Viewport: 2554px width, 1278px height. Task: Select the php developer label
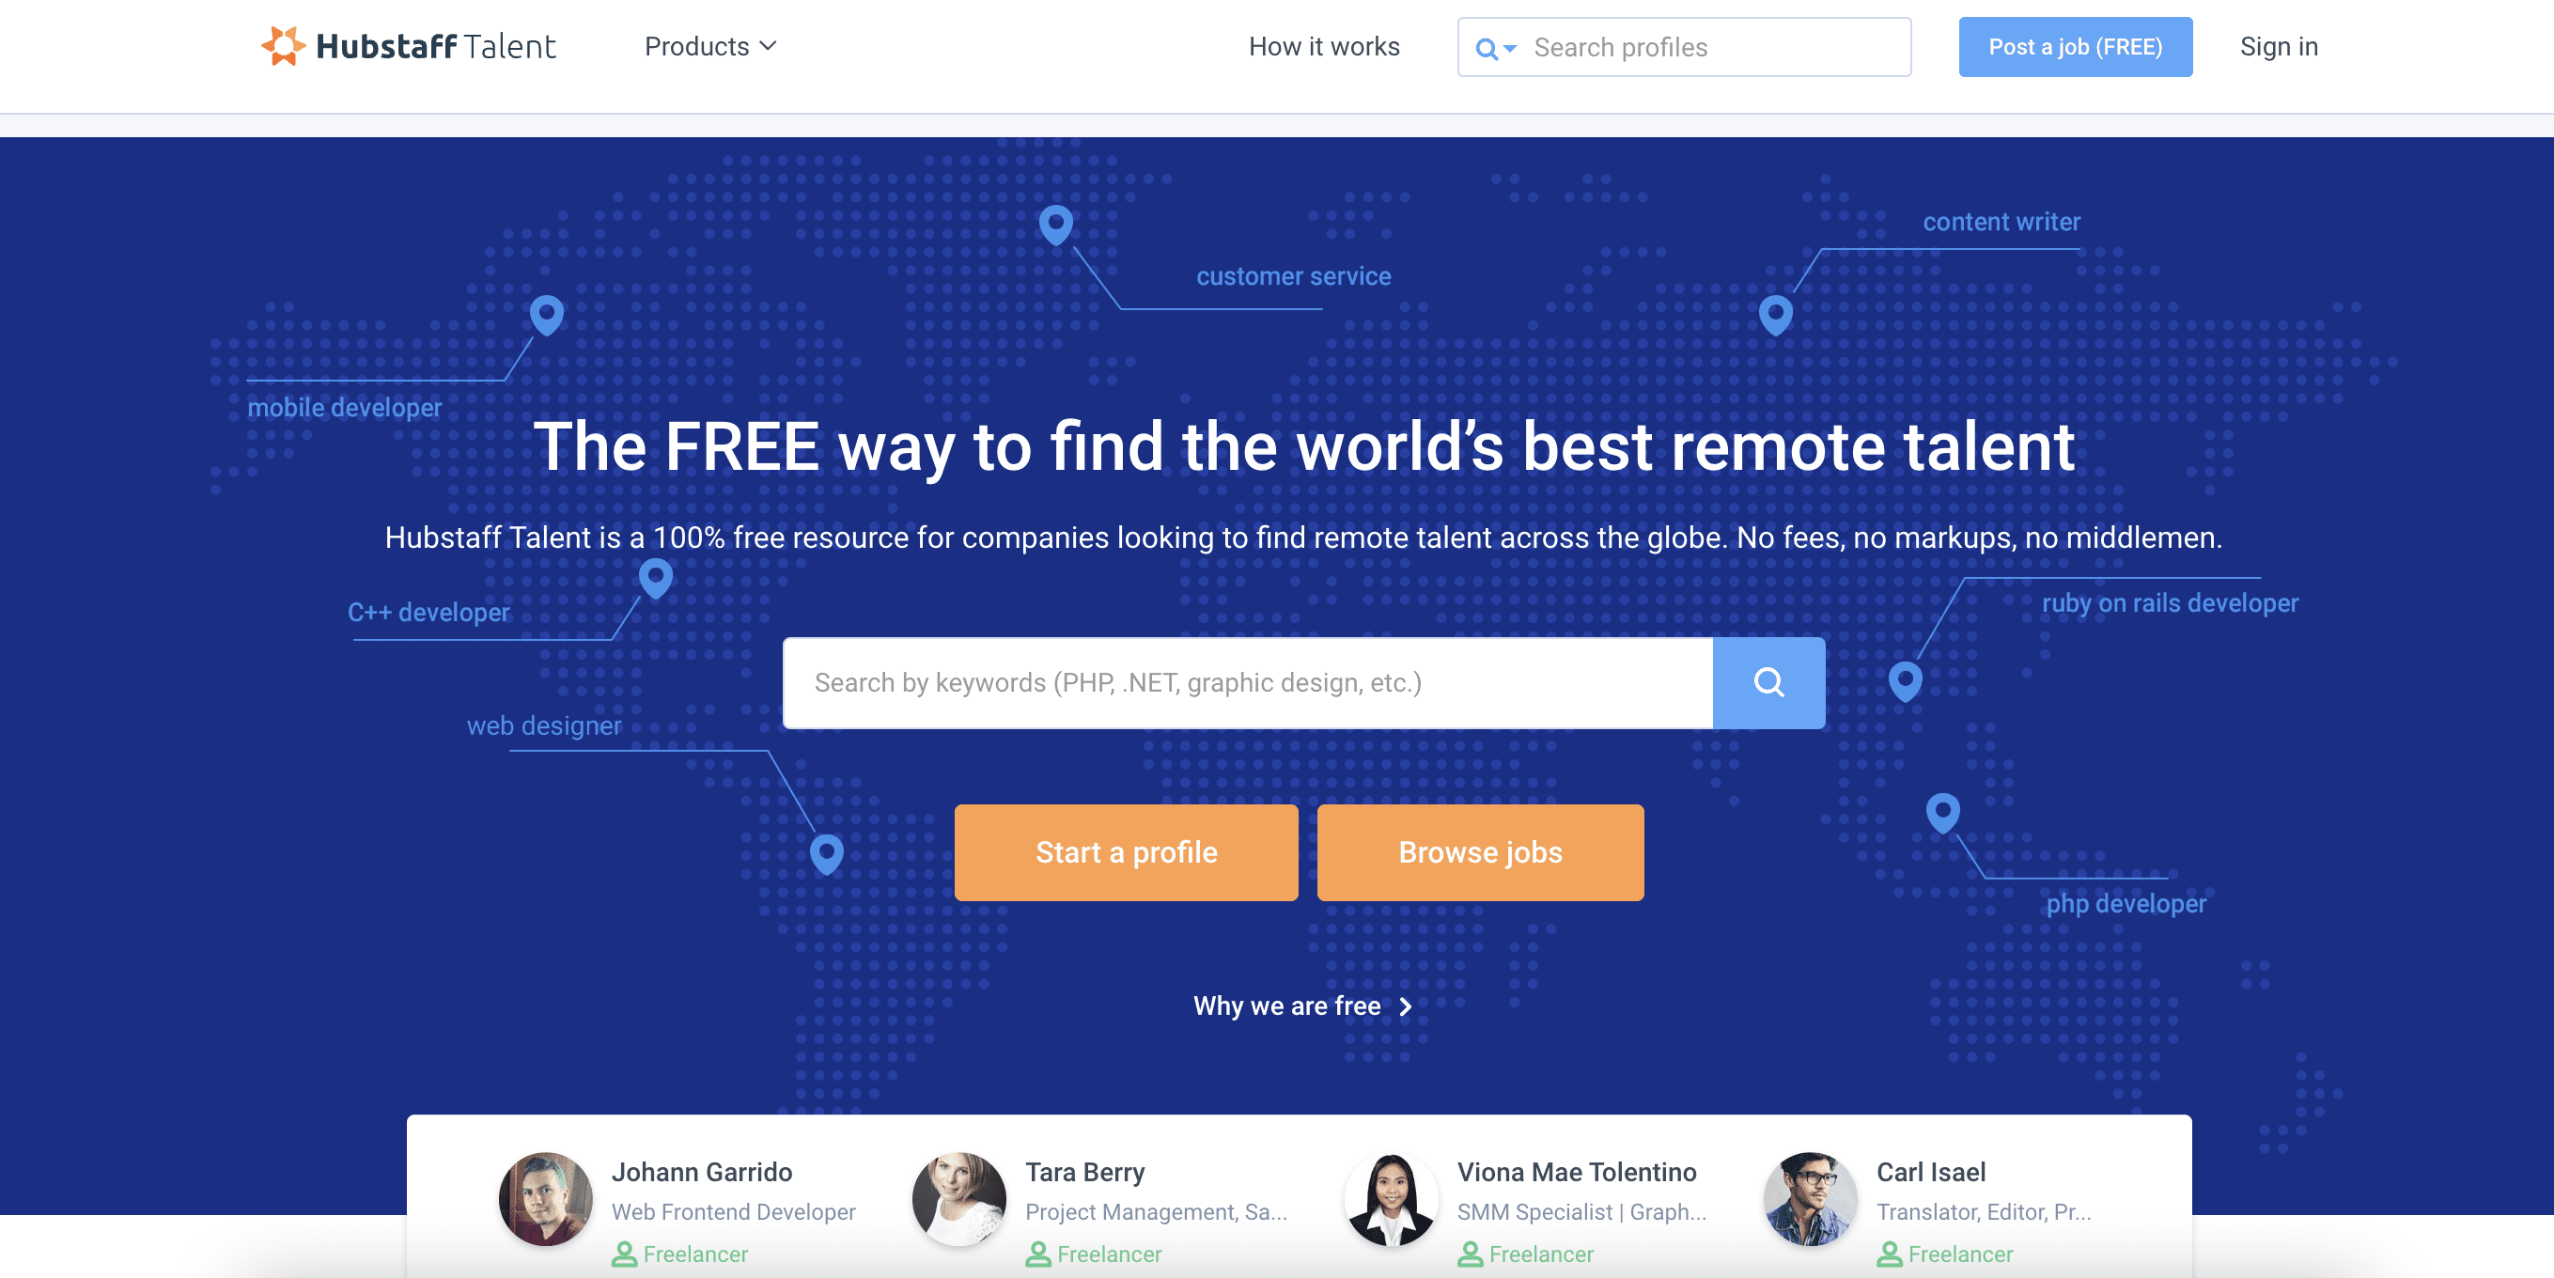[2126, 904]
